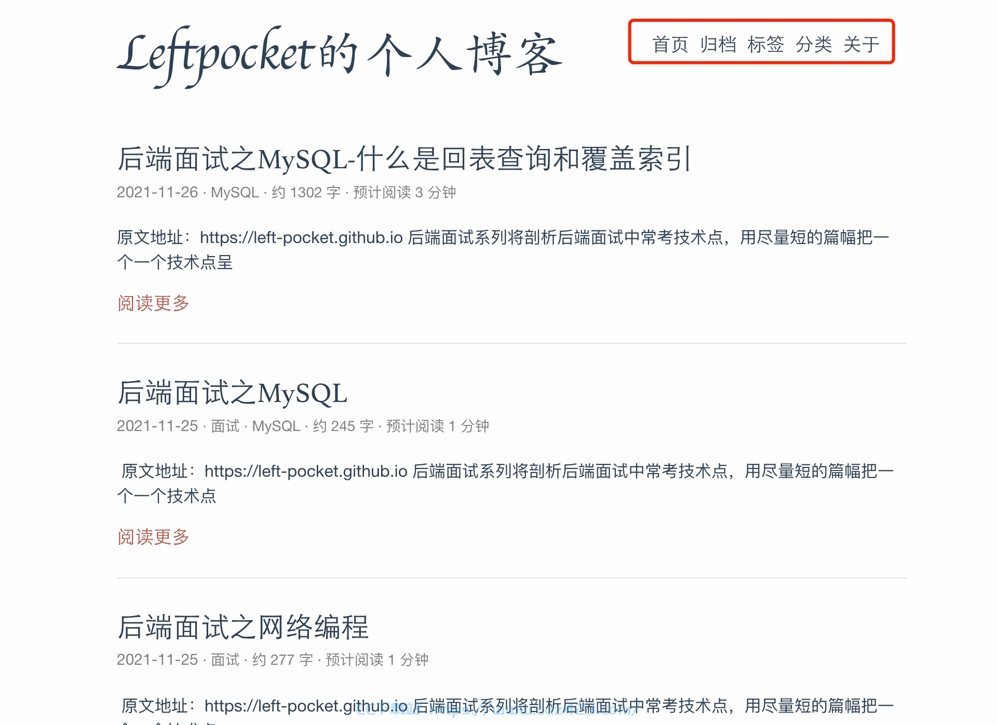Click 阅读更多 under the 后端面试之MySQL post

tap(153, 536)
